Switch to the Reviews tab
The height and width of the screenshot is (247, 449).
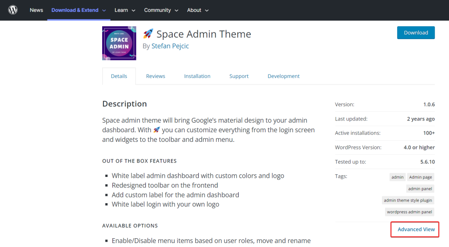click(x=156, y=76)
